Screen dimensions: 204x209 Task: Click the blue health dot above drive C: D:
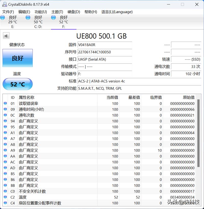(28, 17)
